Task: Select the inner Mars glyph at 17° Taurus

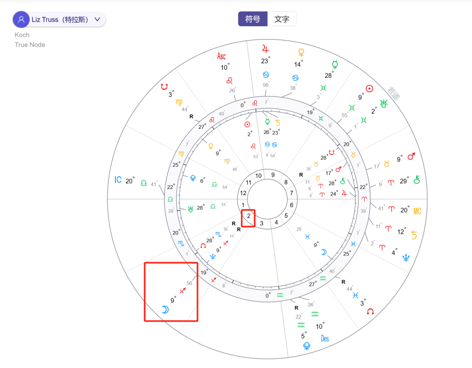Action: tap(338, 169)
